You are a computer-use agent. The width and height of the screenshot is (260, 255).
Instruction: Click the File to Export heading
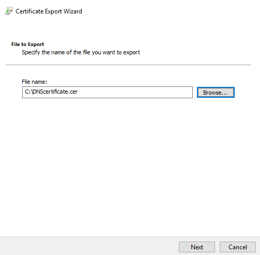tap(27, 44)
